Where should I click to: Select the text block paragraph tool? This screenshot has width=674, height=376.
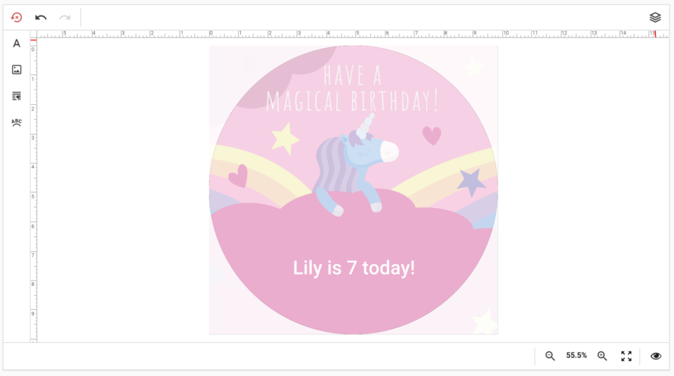click(x=16, y=96)
